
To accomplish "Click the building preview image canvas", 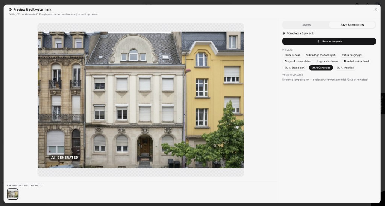I will tap(141, 100).
